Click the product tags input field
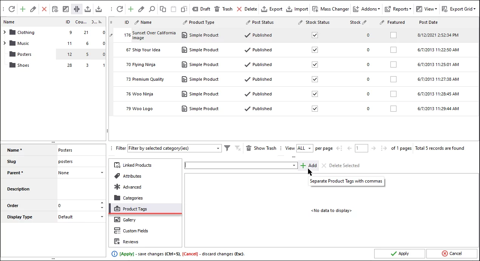Viewport: 480px width, 261px height. pos(238,166)
